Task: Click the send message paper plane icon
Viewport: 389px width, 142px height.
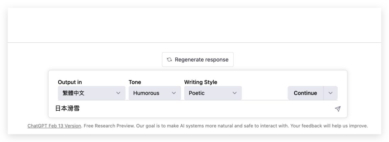Action: coord(337,109)
